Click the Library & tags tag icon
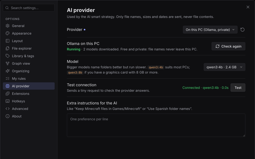Image resolution: width=255 pixels, height=159 pixels. tap(8, 56)
